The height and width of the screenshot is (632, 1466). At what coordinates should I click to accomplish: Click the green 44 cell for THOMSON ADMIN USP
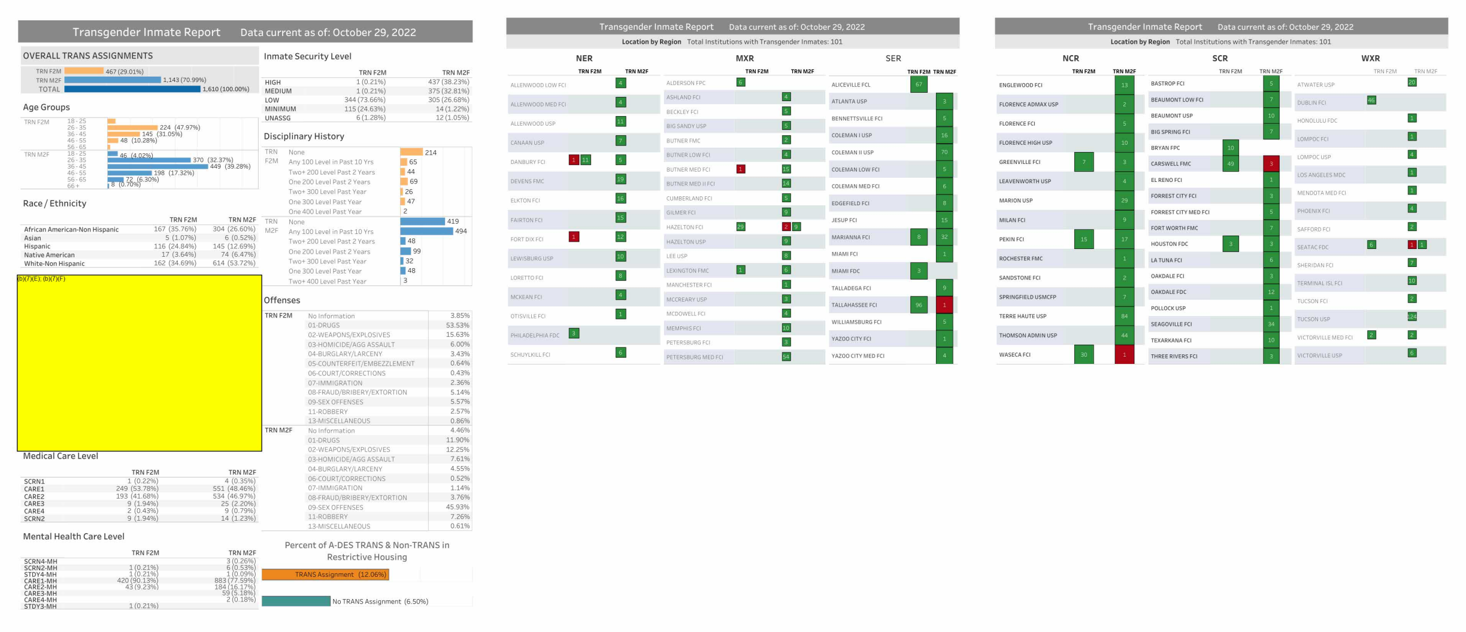coord(1124,335)
